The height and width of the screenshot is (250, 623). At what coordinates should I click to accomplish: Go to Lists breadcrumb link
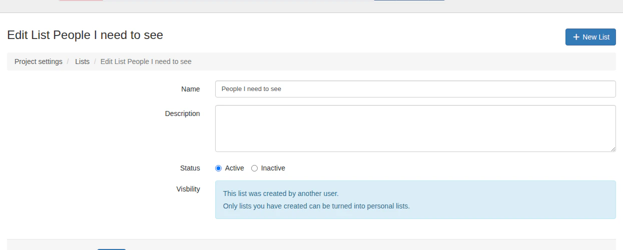82,61
